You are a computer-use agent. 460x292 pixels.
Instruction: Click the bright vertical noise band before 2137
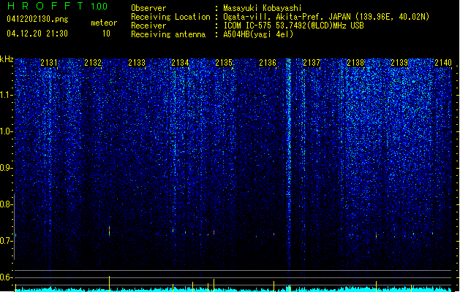pos(289,164)
